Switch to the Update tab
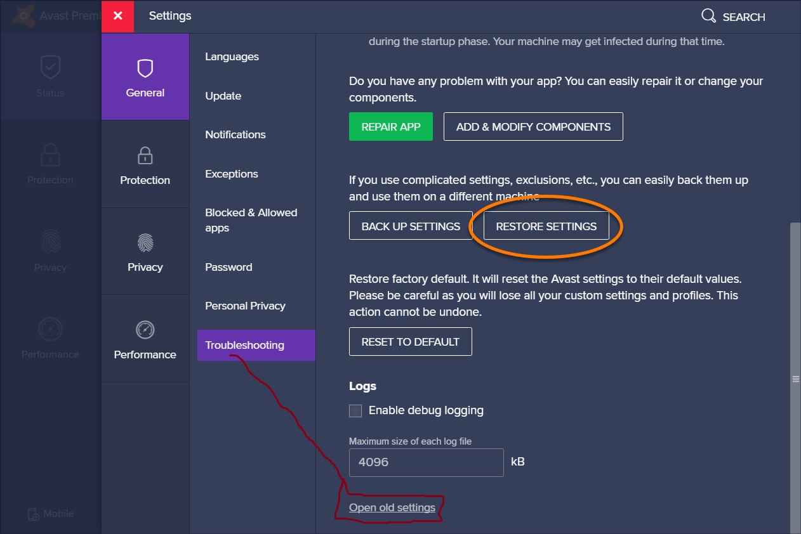 [223, 96]
